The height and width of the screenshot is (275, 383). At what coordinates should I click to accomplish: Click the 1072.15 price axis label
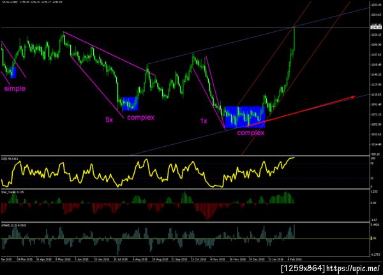click(376, 114)
